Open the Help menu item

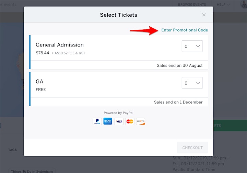coord(221,4)
